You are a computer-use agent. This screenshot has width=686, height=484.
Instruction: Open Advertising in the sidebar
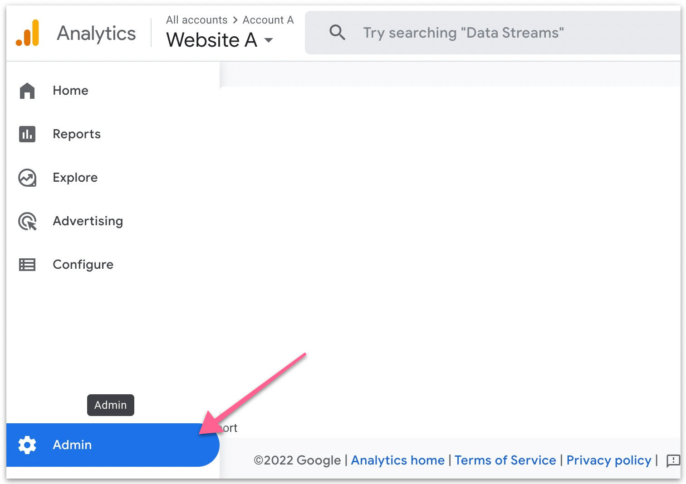88,221
